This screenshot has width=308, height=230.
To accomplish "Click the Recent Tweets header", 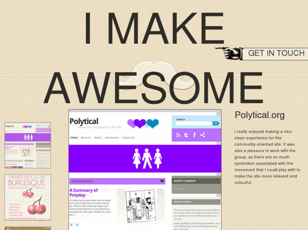I will point(196,202).
